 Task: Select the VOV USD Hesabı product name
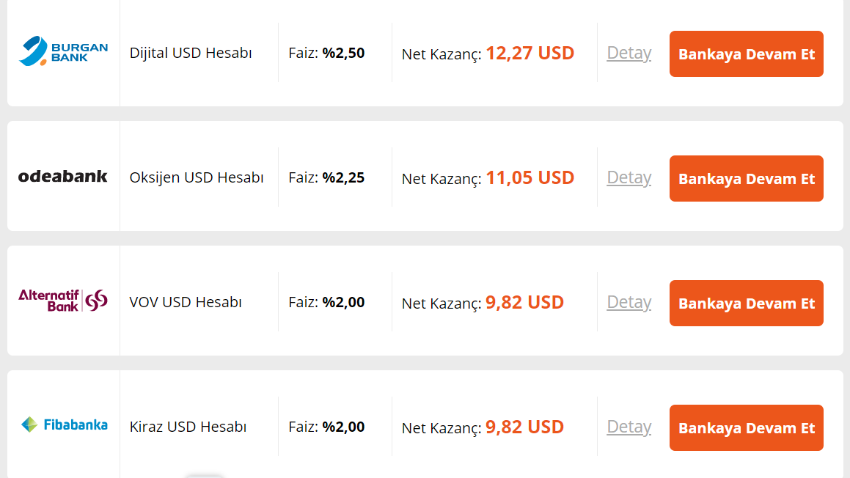(x=186, y=302)
